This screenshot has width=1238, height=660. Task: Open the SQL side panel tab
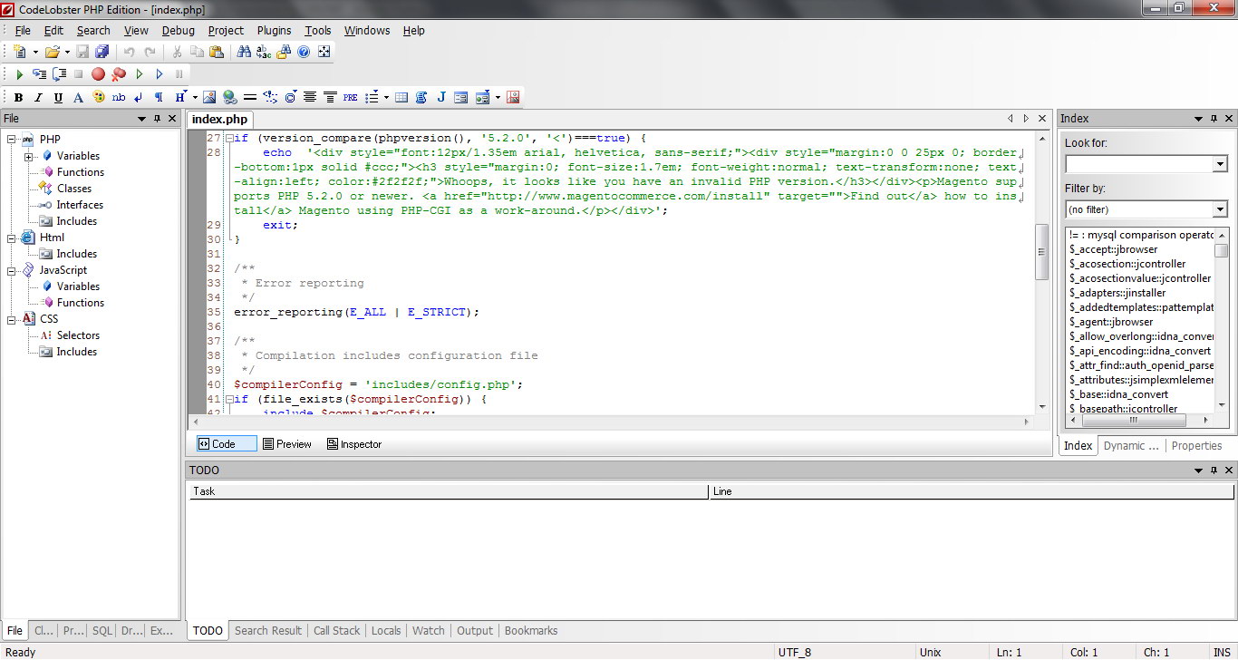pos(102,630)
